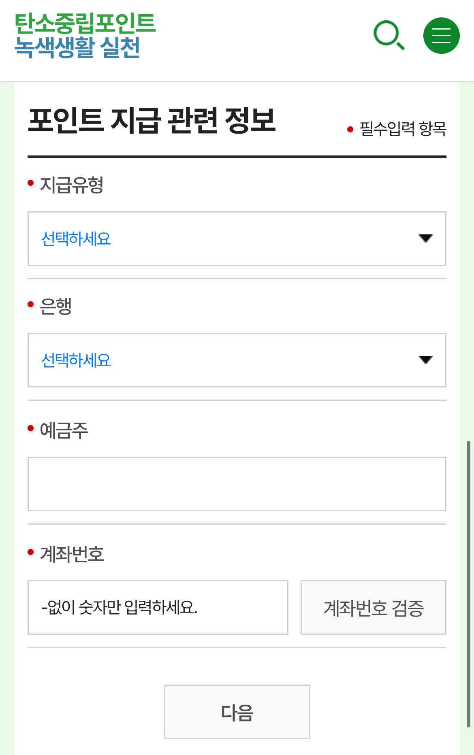
Task: Click the 계좌번호 numeric input field
Action: tap(158, 607)
